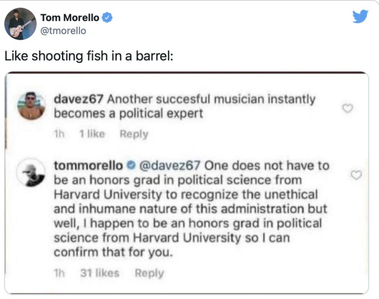Click the Tom Morello display name
This screenshot has width=379, height=299.
[x=70, y=17]
